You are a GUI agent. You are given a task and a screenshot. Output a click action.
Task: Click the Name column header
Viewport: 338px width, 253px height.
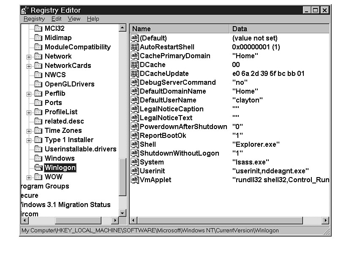coord(180,29)
